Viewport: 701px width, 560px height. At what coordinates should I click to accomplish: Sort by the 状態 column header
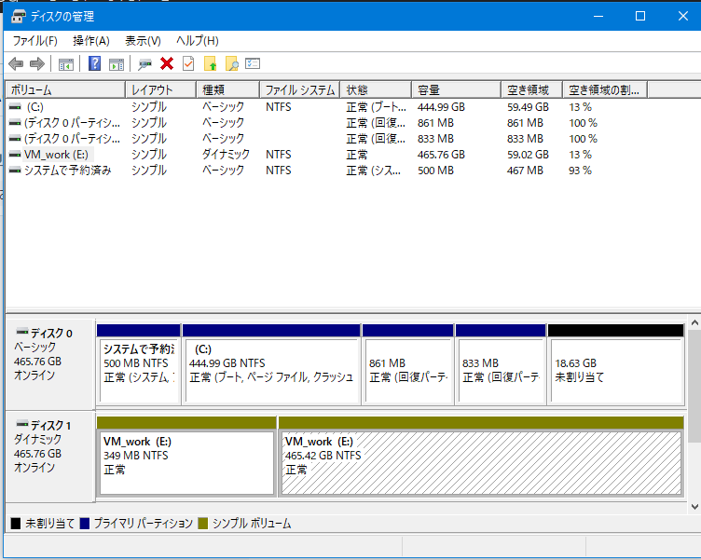tap(376, 89)
